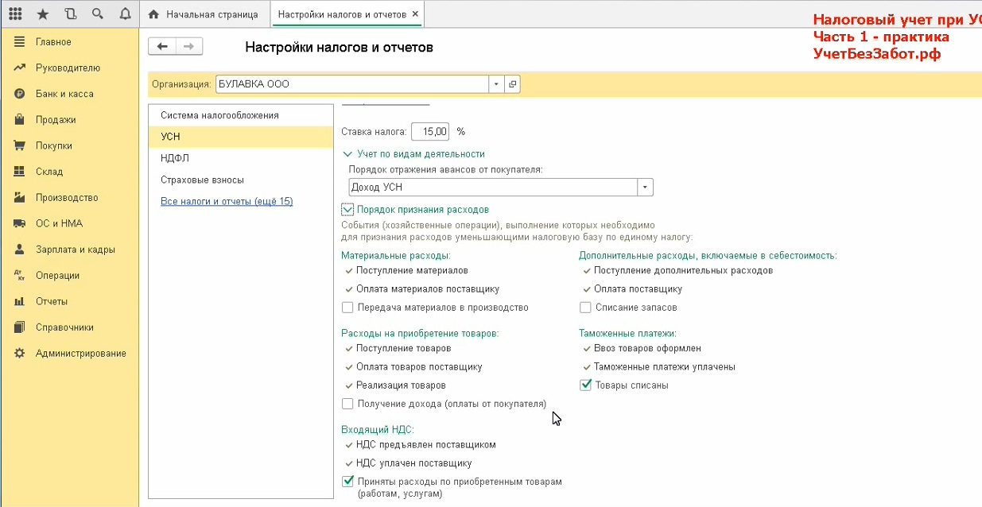Enable Передача материалов в производство checkbox
Image resolution: width=982 pixels, height=507 pixels.
[347, 308]
